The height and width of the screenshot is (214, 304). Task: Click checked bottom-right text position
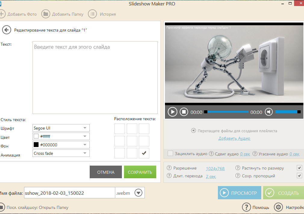click(144, 153)
